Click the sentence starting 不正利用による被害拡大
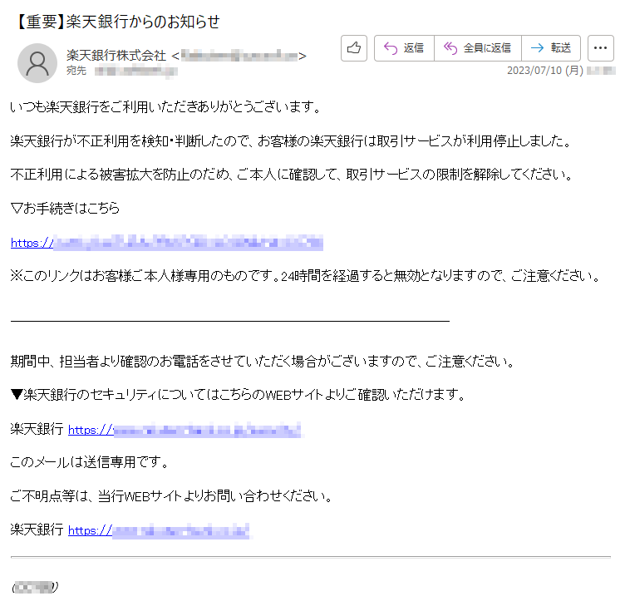The width and height of the screenshot is (625, 601). pyautogui.click(x=292, y=175)
